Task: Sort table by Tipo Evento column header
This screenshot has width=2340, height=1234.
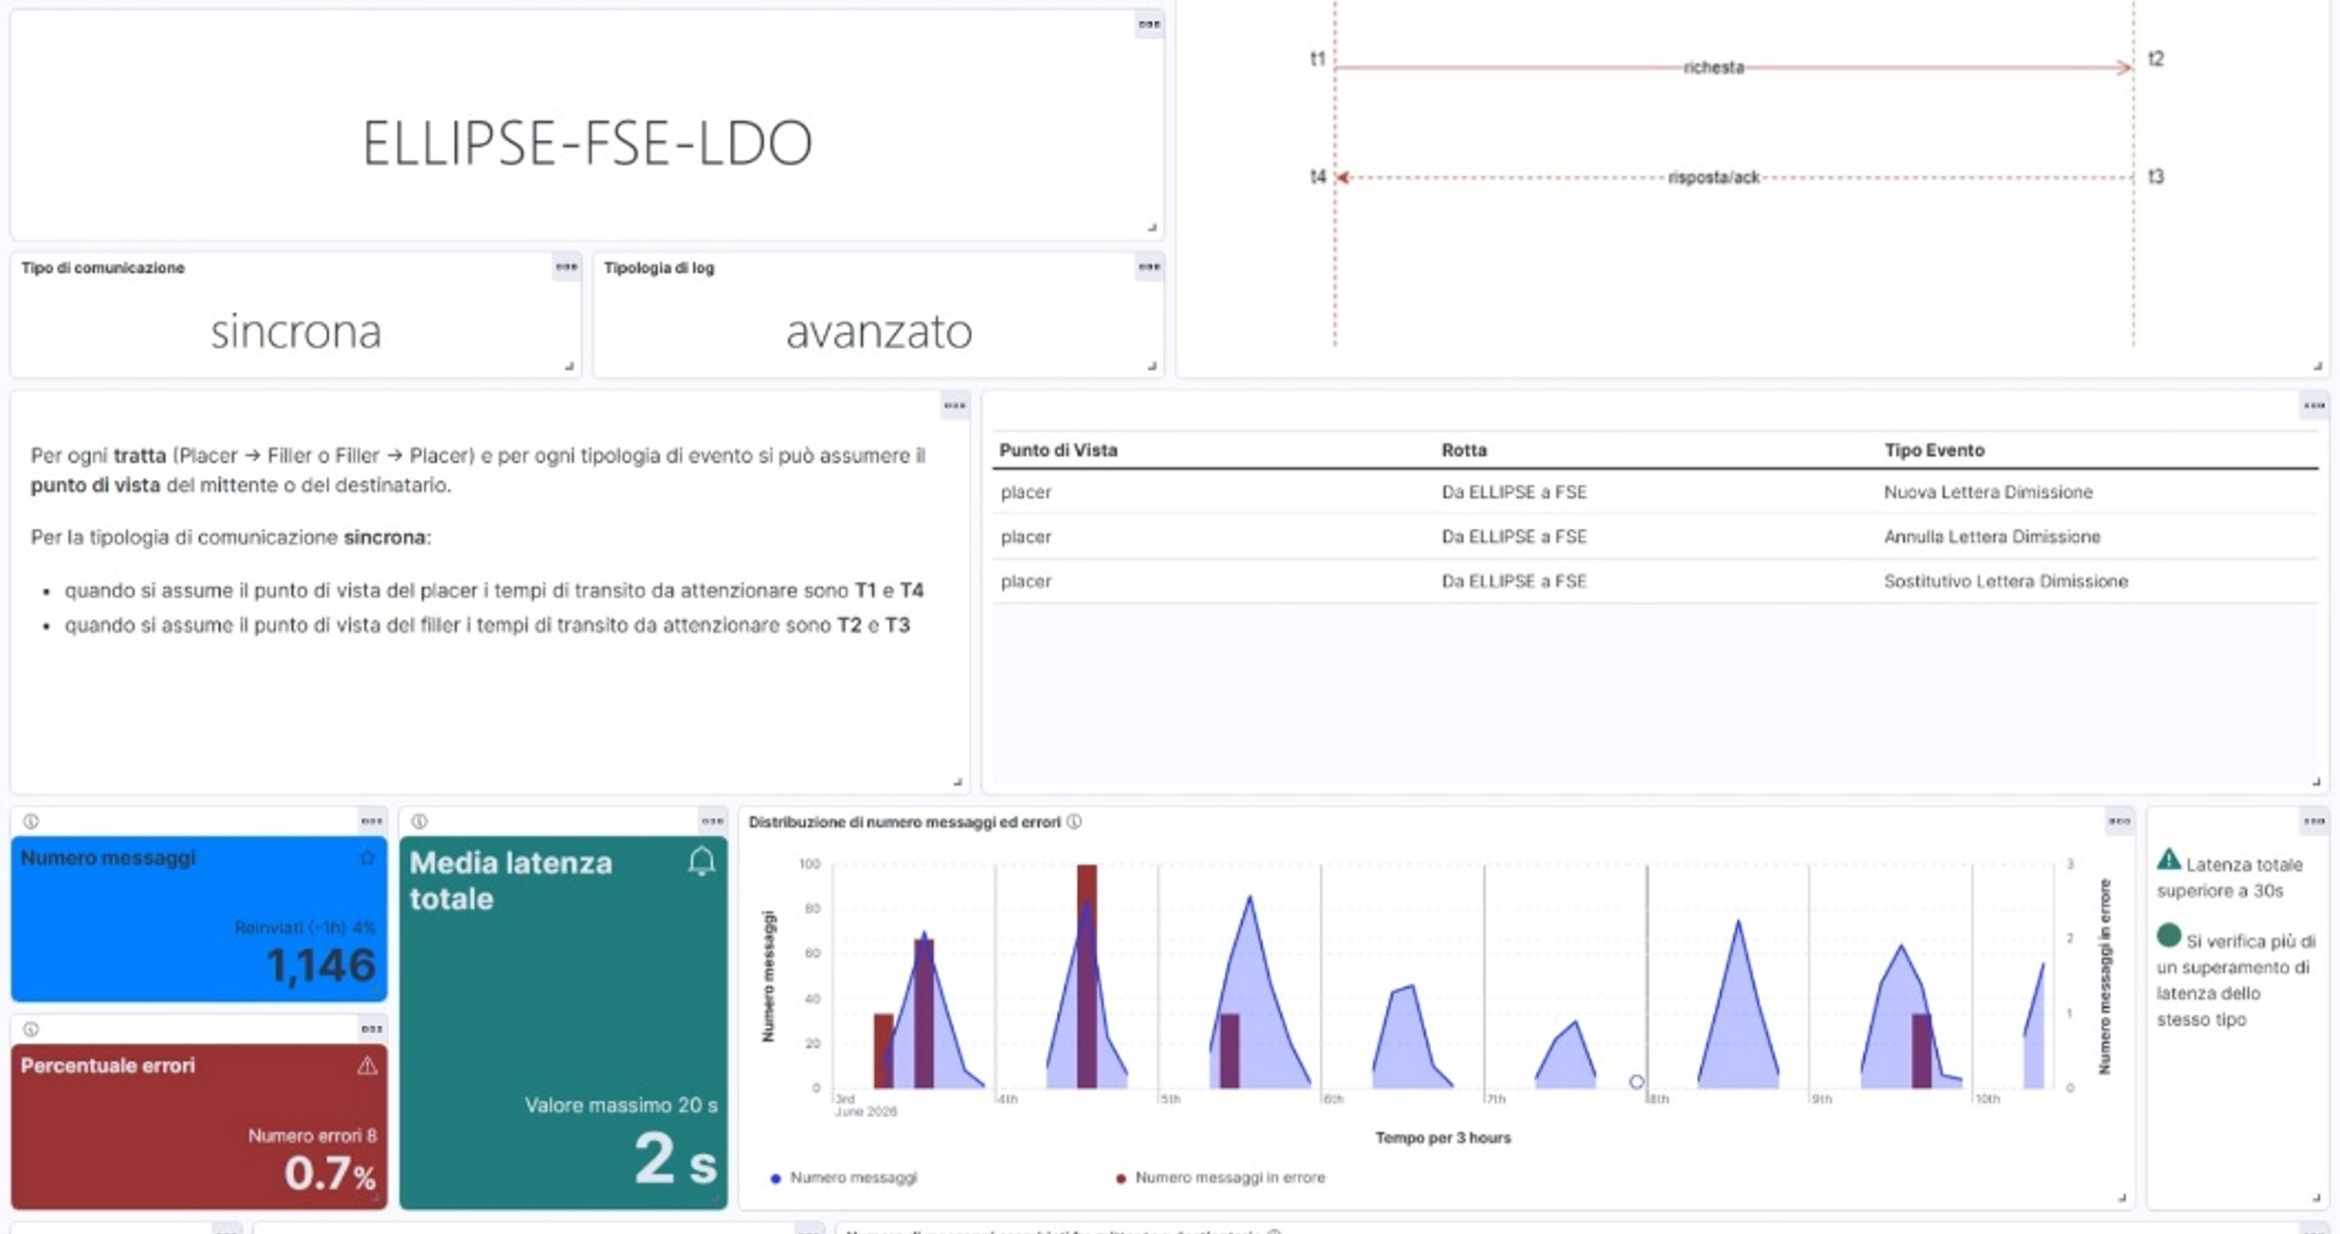Action: tap(1934, 450)
